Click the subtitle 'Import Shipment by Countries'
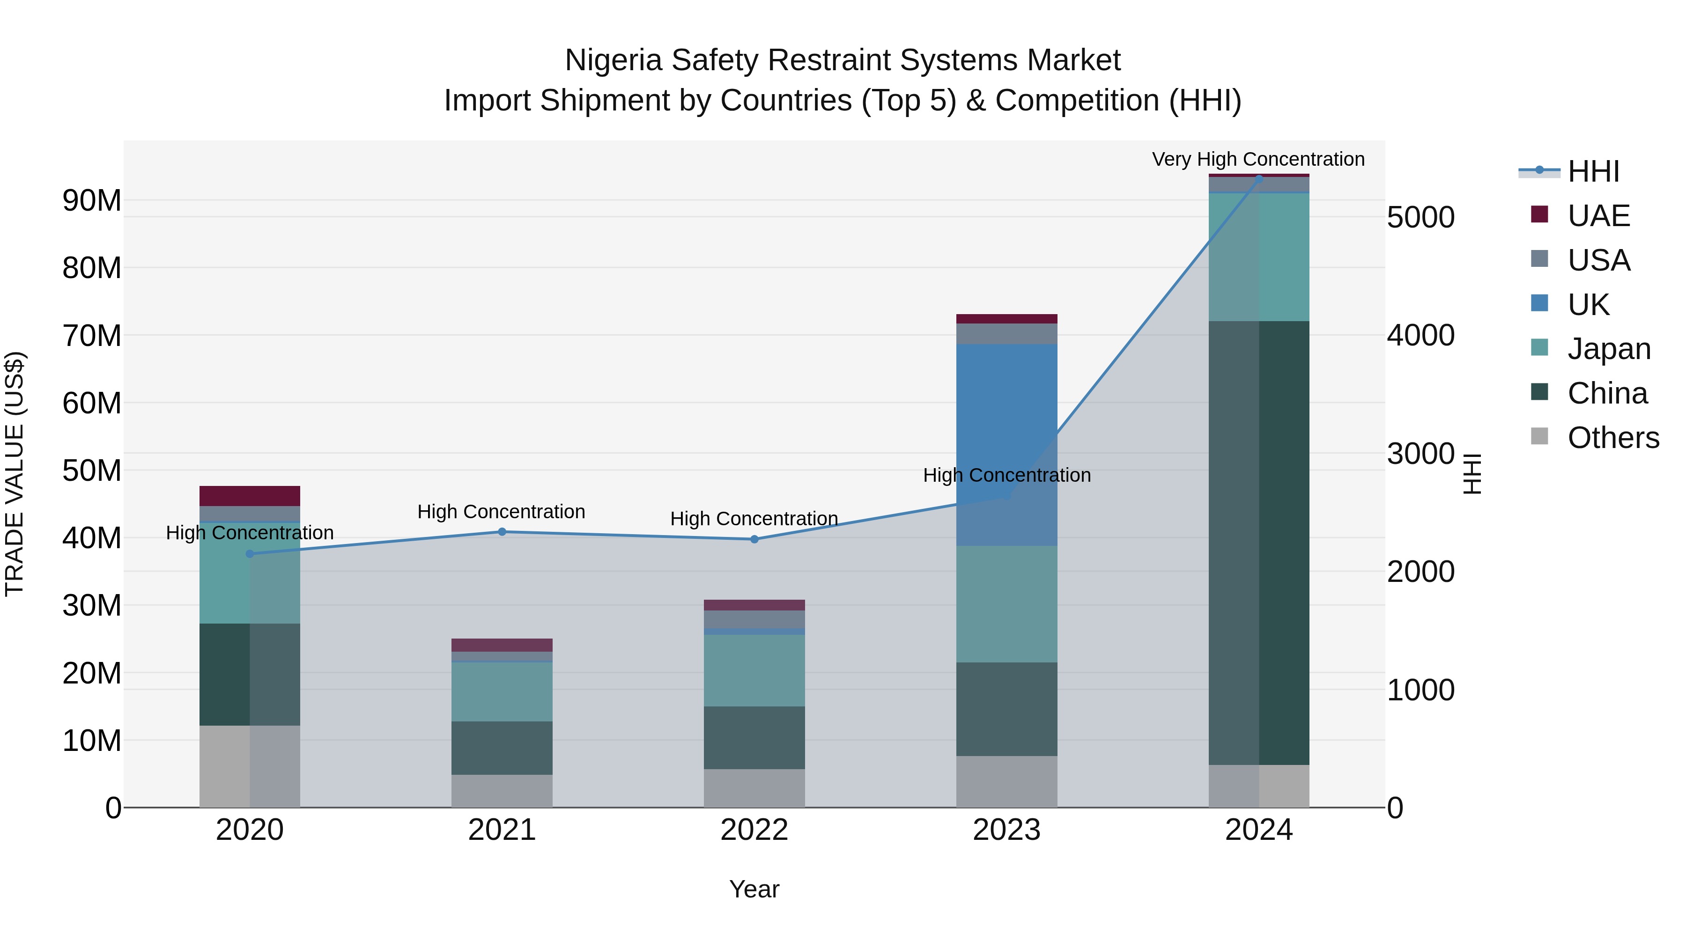 (x=649, y=102)
